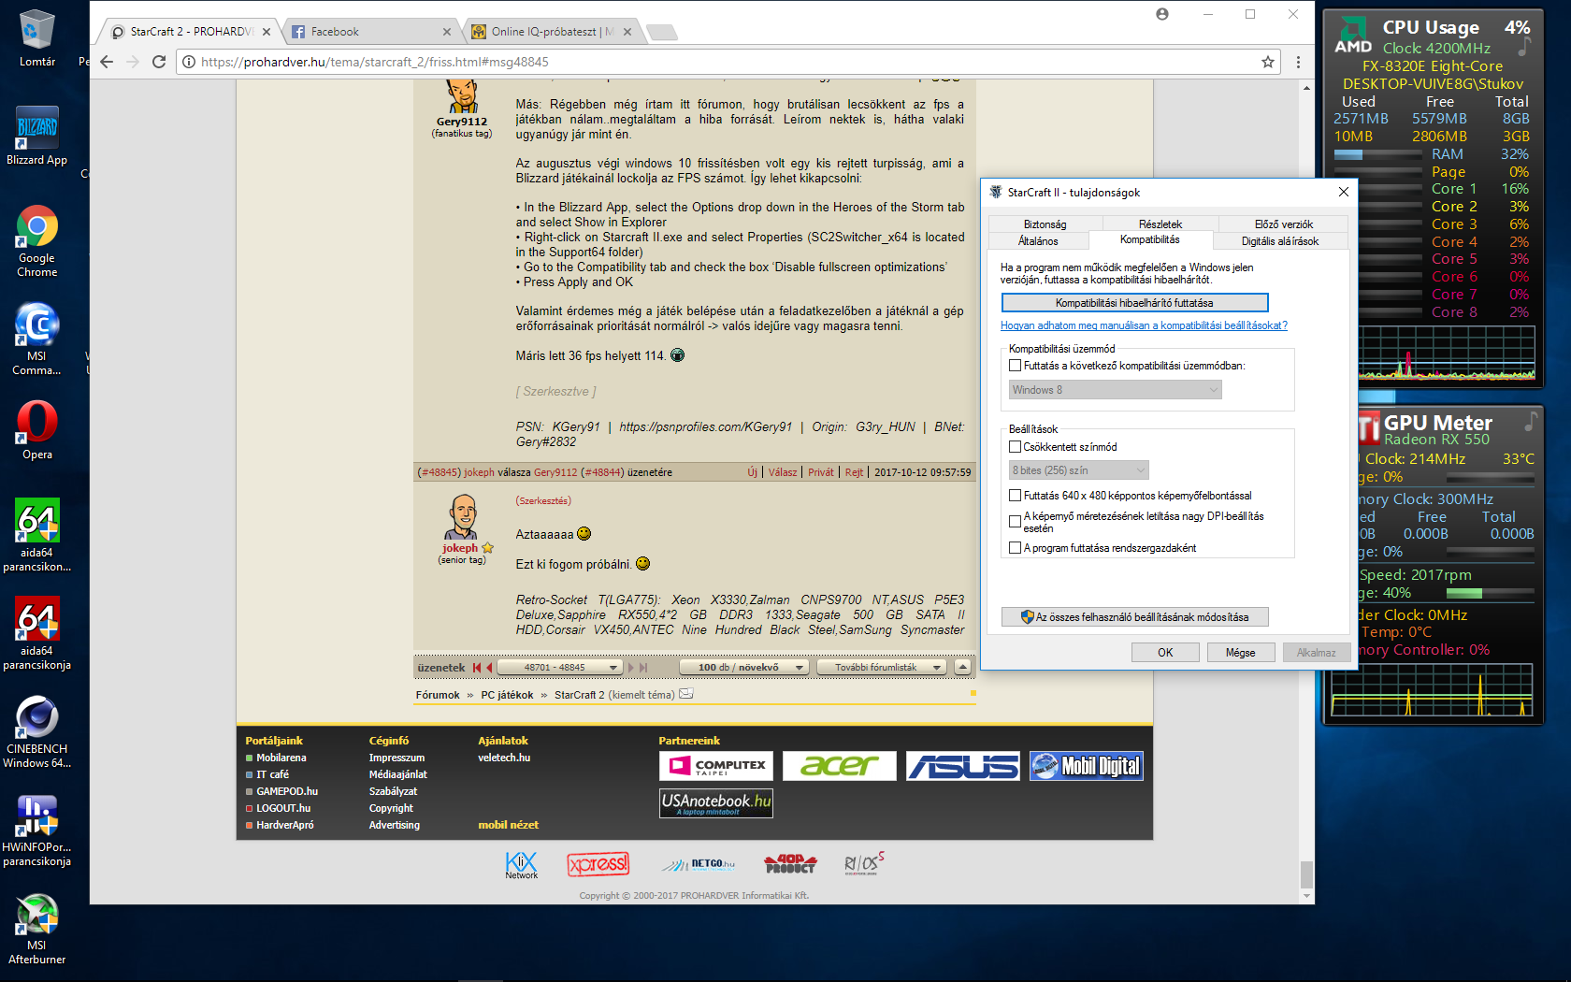1571x982 pixels.
Task: Open the 100 db / növekvő sorting dropdown
Action: 743,668
